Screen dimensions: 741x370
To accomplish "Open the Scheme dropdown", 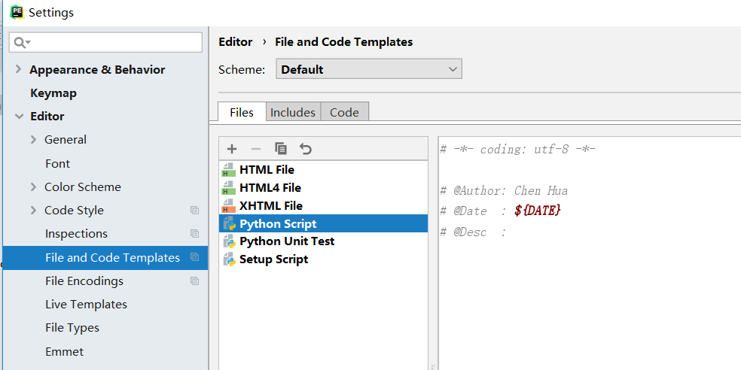I will click(x=369, y=69).
